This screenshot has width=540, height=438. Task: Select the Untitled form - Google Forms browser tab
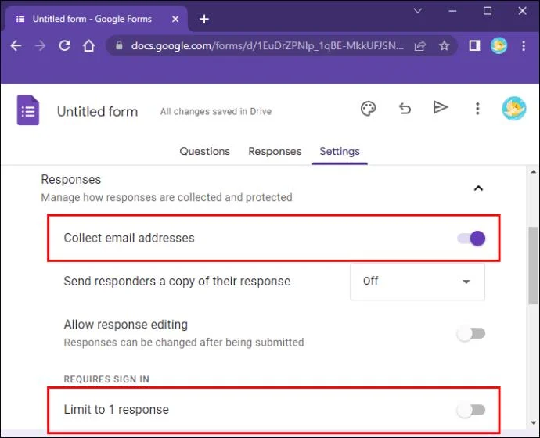click(96, 19)
